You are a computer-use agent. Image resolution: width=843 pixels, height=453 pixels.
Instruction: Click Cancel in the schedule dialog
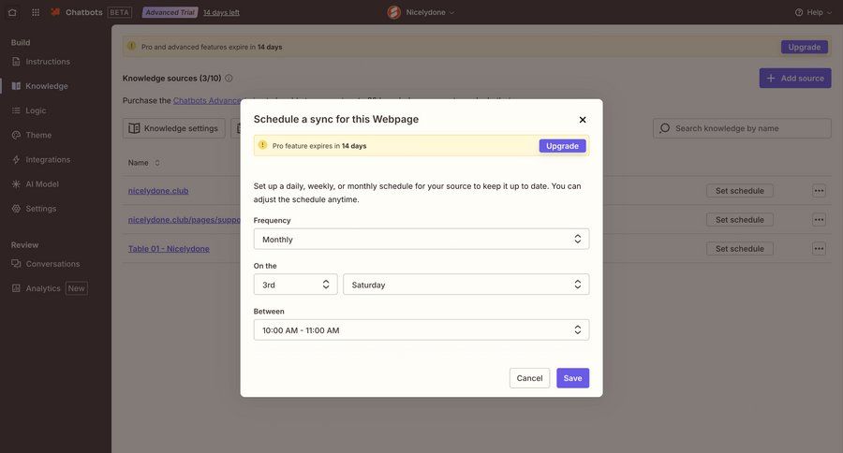pyautogui.click(x=529, y=378)
